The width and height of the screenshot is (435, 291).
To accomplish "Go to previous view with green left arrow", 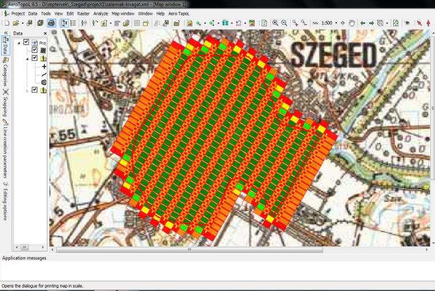I will [362, 23].
